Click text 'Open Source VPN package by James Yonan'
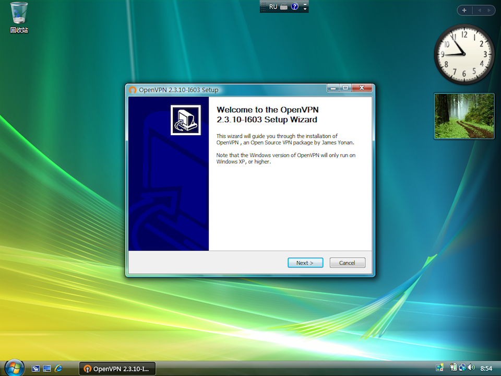Screen dimensions: 501x376 point(302,143)
